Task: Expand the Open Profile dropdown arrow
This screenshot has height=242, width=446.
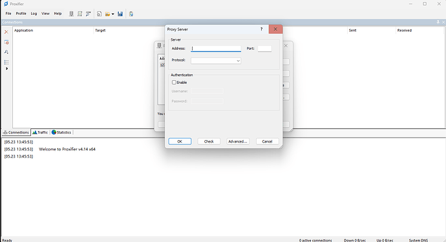Action: 113,14
